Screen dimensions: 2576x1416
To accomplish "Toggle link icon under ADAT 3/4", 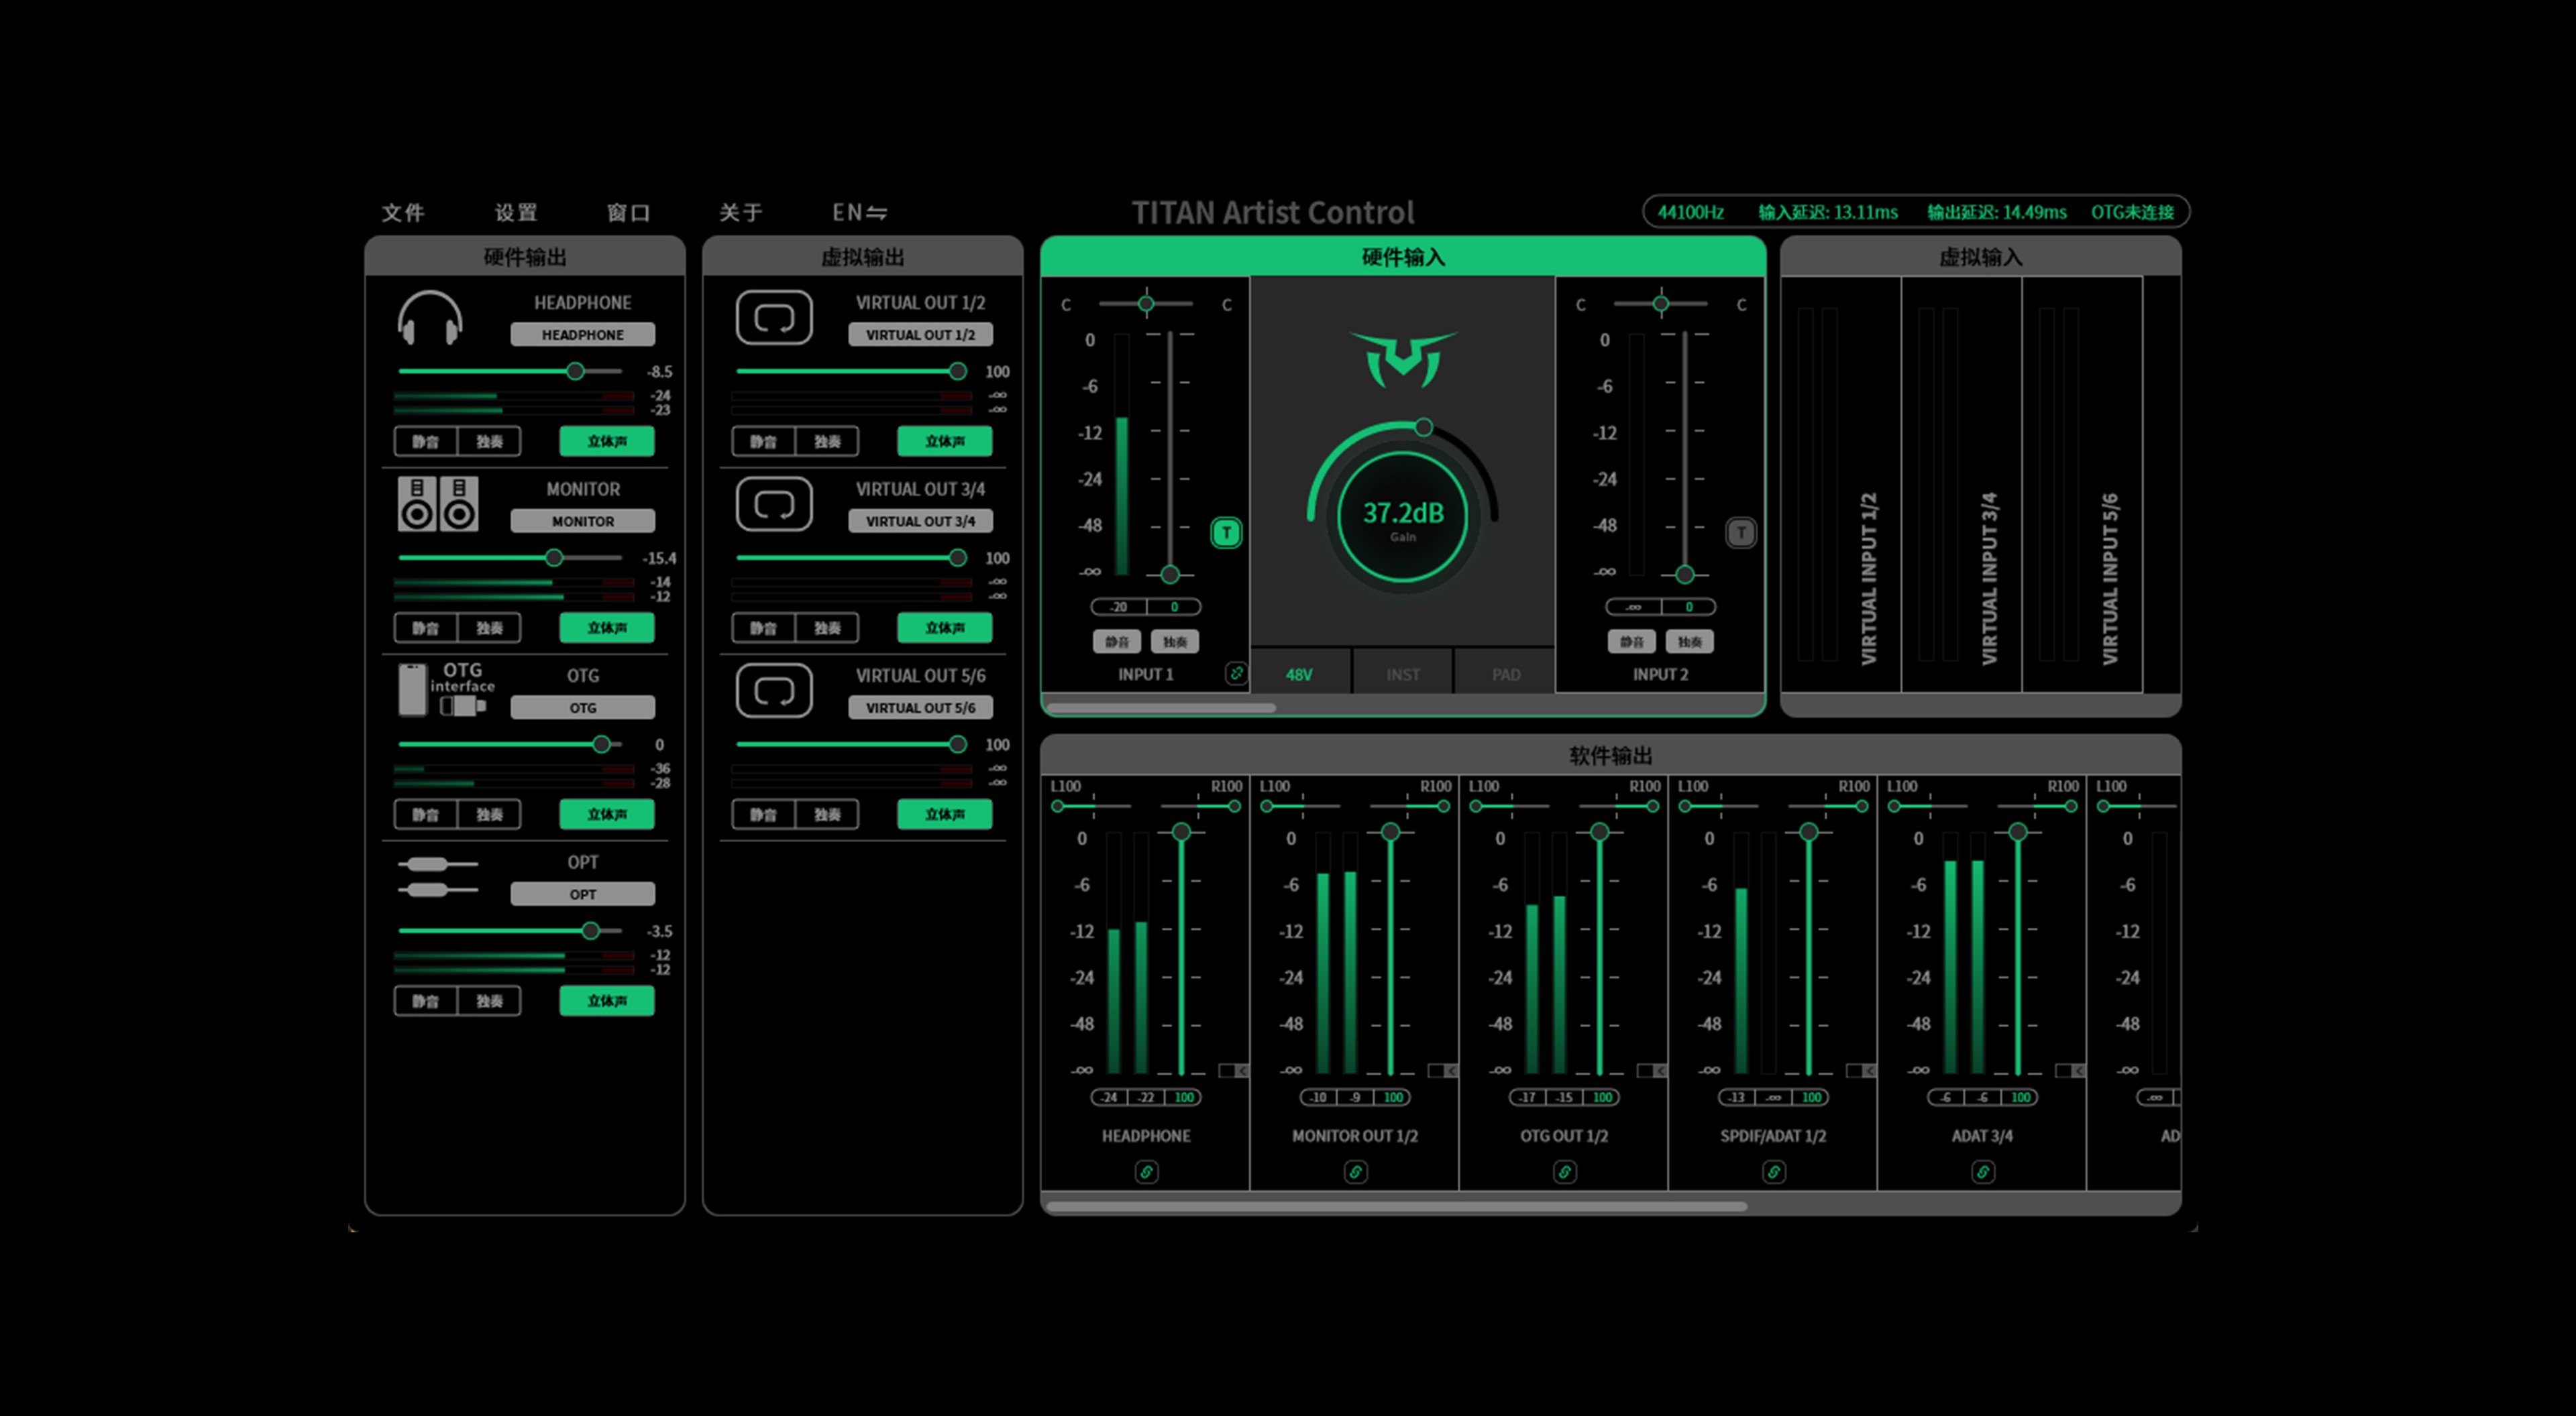I will (1982, 1171).
